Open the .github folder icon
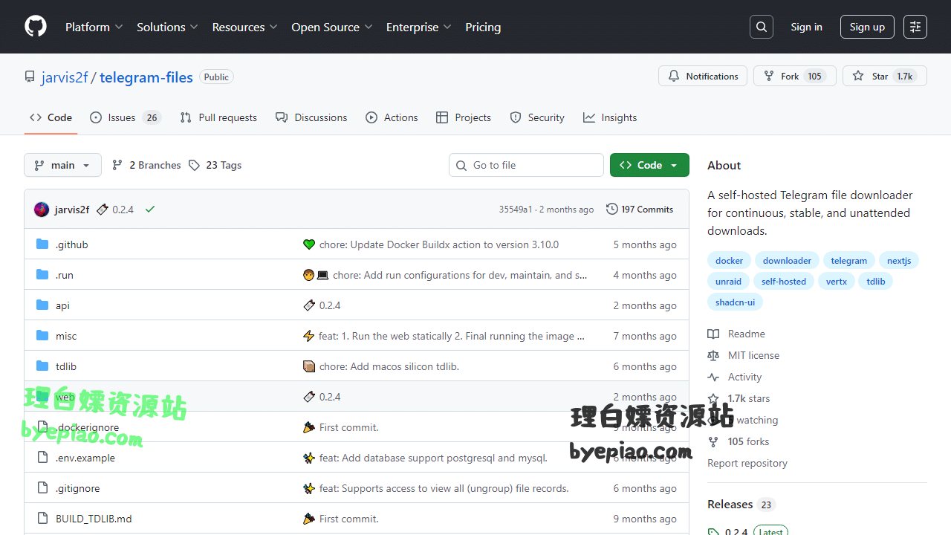Image resolution: width=951 pixels, height=535 pixels. (x=42, y=244)
